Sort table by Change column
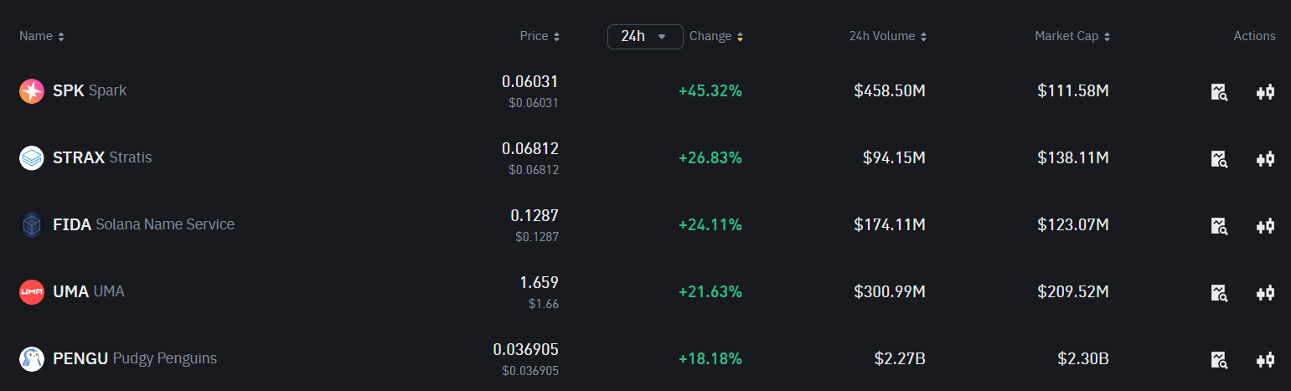 pyautogui.click(x=716, y=37)
